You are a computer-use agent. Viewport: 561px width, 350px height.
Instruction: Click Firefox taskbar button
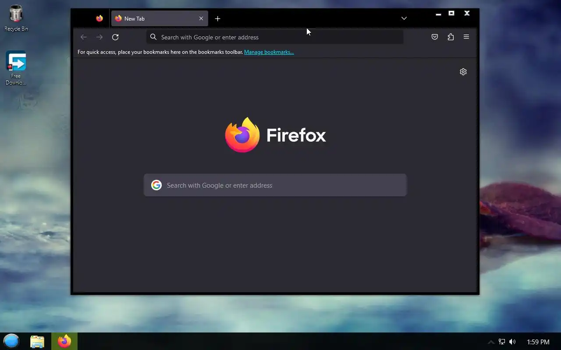point(64,341)
